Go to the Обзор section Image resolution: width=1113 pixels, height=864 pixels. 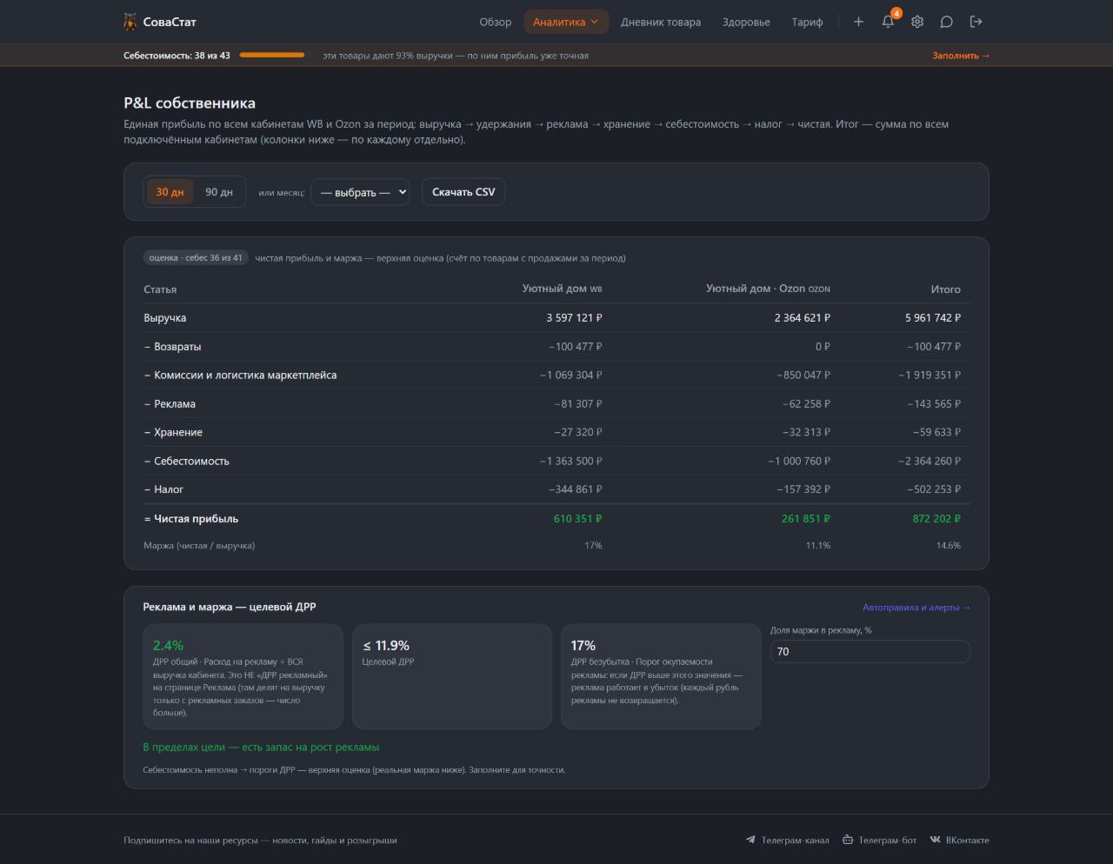(496, 22)
